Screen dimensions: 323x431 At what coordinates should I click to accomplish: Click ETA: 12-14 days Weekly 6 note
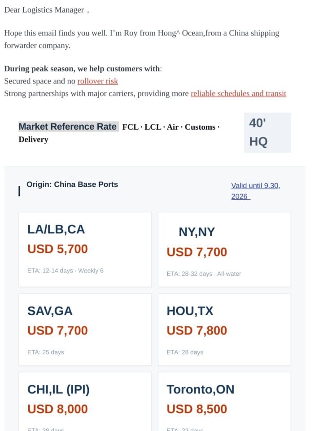(x=65, y=271)
